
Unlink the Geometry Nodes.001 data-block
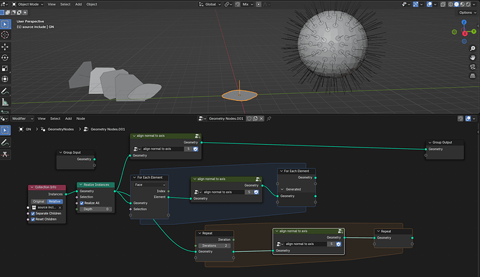coord(261,118)
